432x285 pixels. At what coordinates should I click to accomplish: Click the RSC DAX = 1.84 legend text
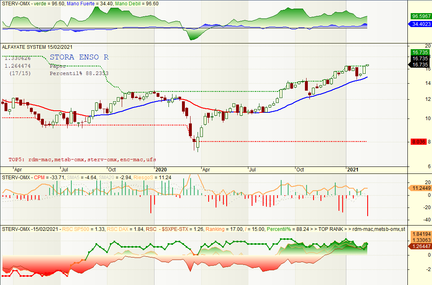pyautogui.click(x=125, y=229)
